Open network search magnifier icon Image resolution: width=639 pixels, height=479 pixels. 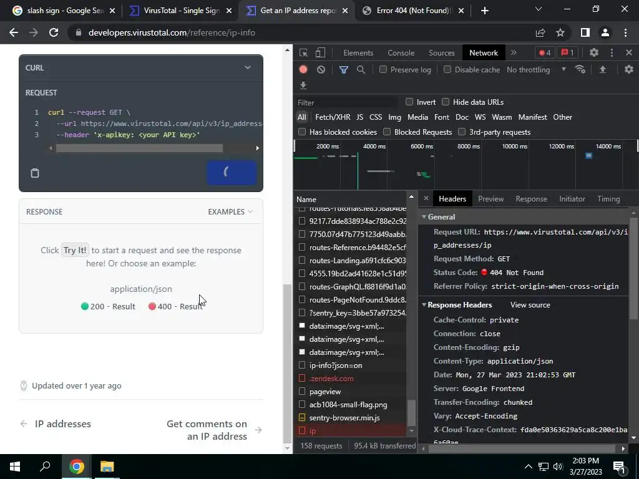pos(361,70)
